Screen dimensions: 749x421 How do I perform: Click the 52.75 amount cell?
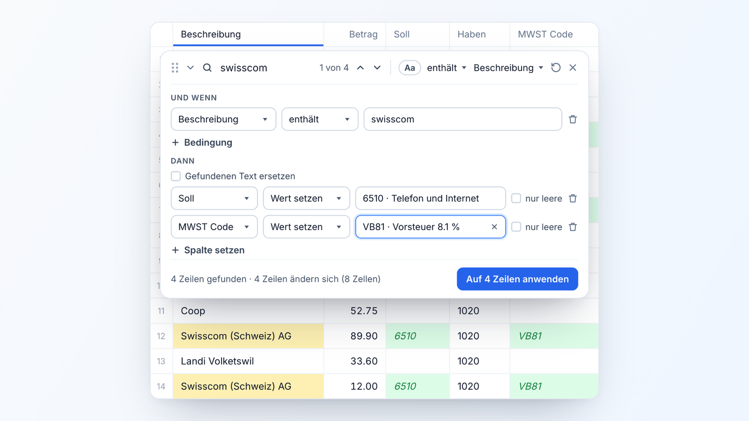click(355, 311)
